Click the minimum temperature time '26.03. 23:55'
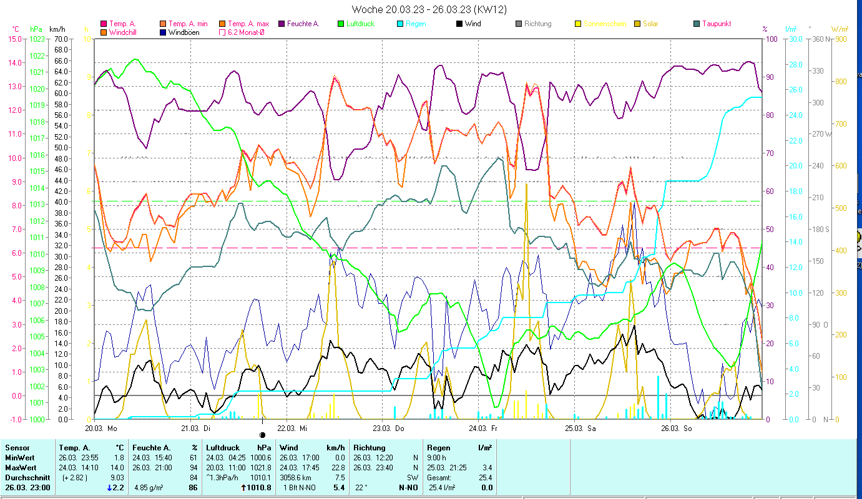Screen dimensions: 862x499 pyautogui.click(x=78, y=458)
